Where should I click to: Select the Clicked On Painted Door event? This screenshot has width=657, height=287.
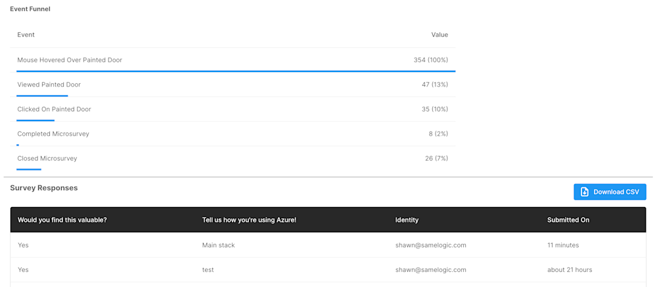(54, 109)
